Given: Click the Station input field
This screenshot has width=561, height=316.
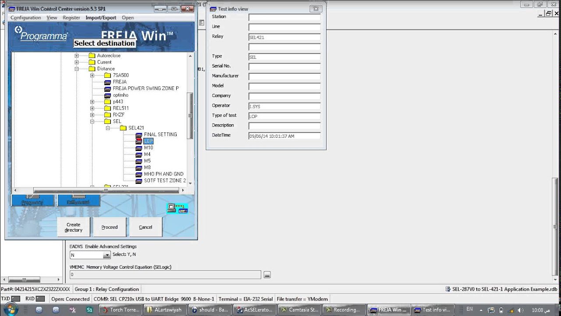Looking at the screenshot, I should click(x=284, y=17).
